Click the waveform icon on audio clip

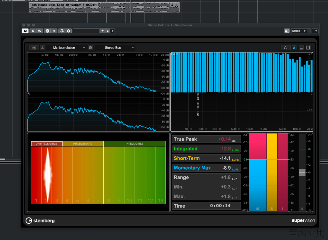tap(177, 5)
